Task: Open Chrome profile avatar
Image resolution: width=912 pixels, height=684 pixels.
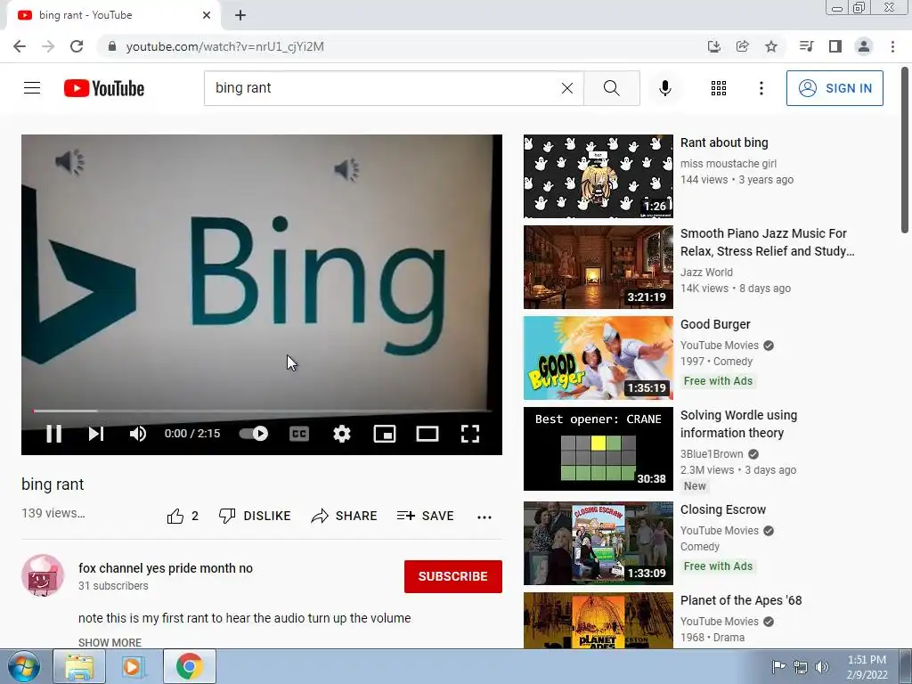Action: point(864,46)
